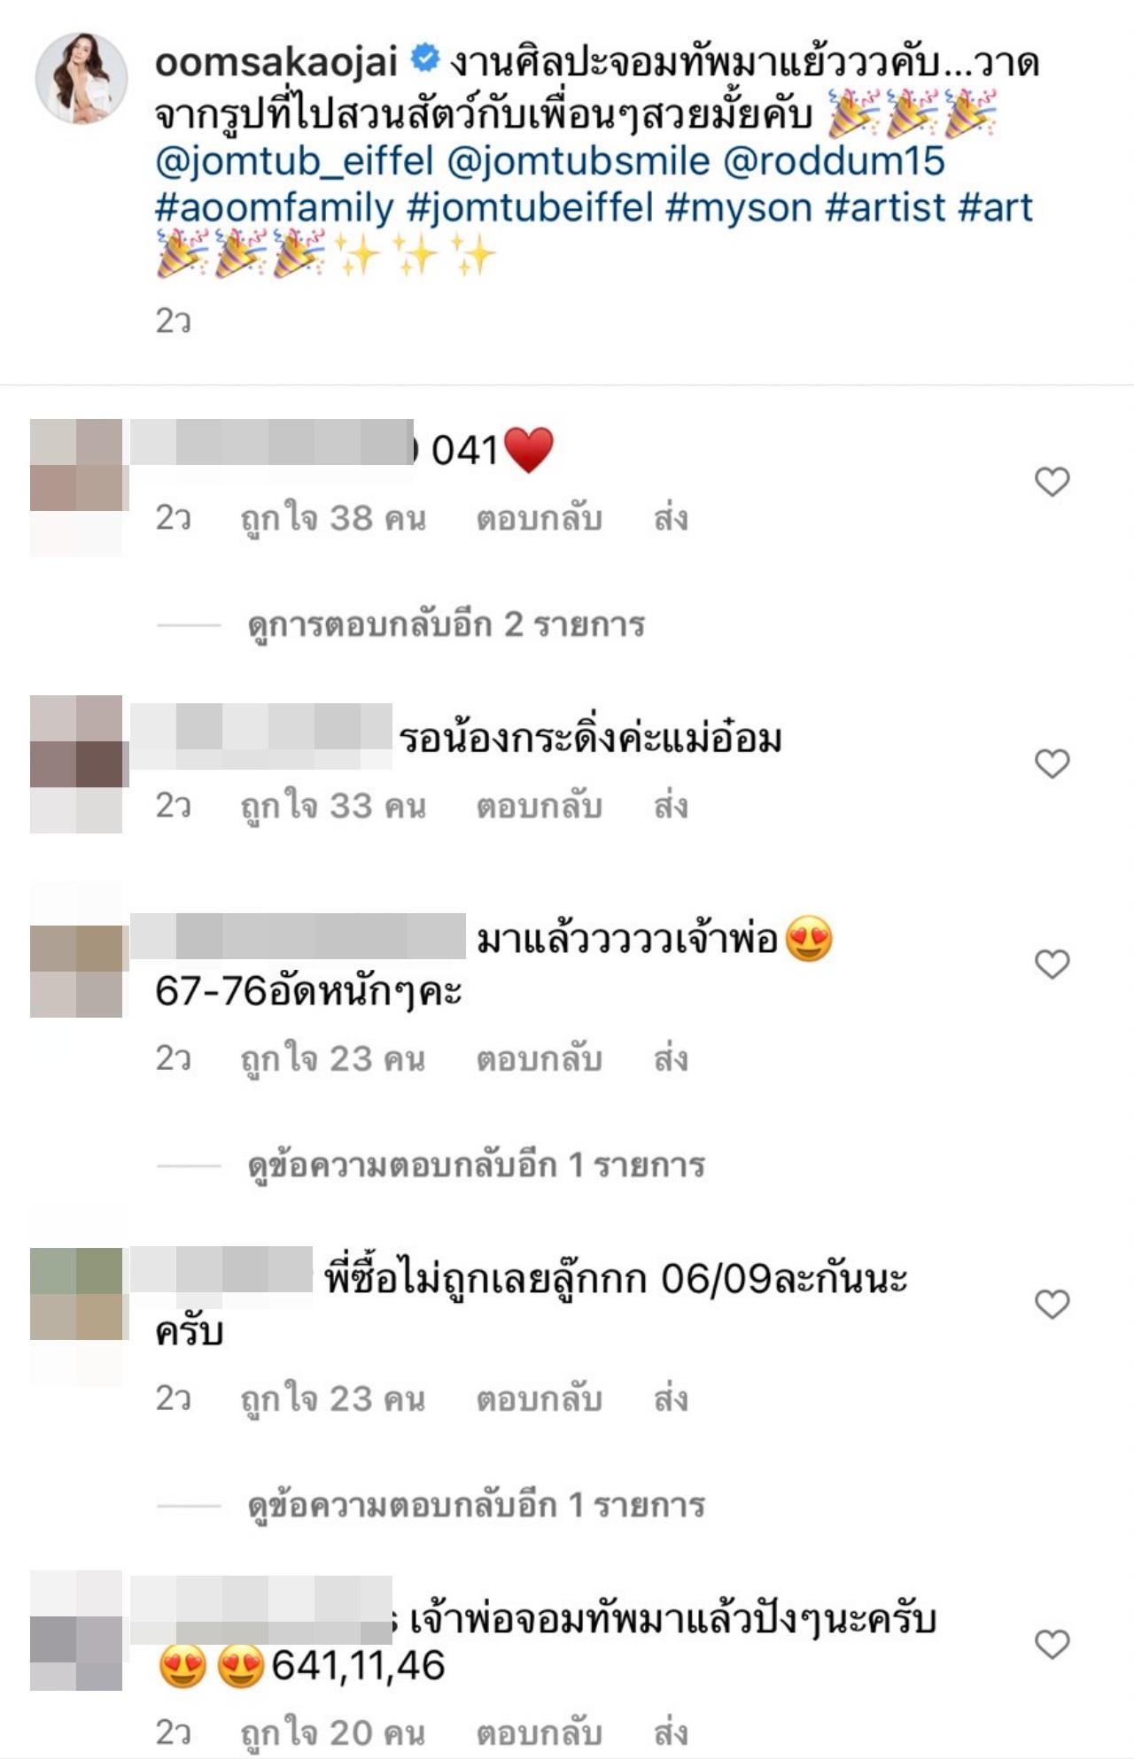View likes count 38 คน

[333, 519]
